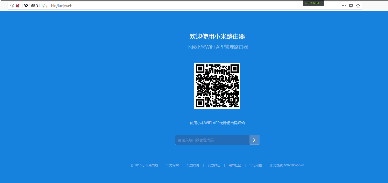This screenshot has height=183, width=388.
Task: Open the 官方微信 link
Action: [214, 165]
